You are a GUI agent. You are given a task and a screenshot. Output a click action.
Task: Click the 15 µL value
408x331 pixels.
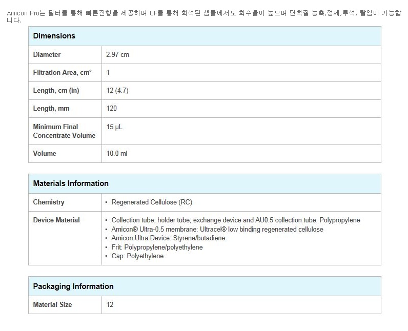(114, 127)
